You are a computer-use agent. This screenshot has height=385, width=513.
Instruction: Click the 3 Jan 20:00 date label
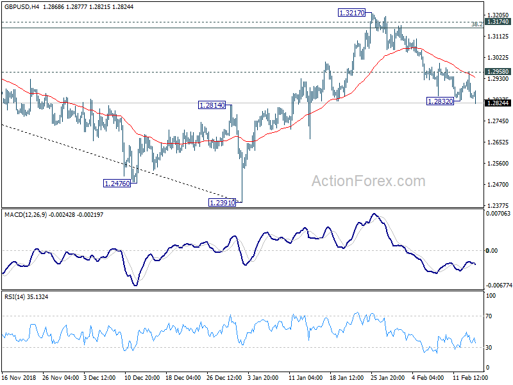[263, 377]
